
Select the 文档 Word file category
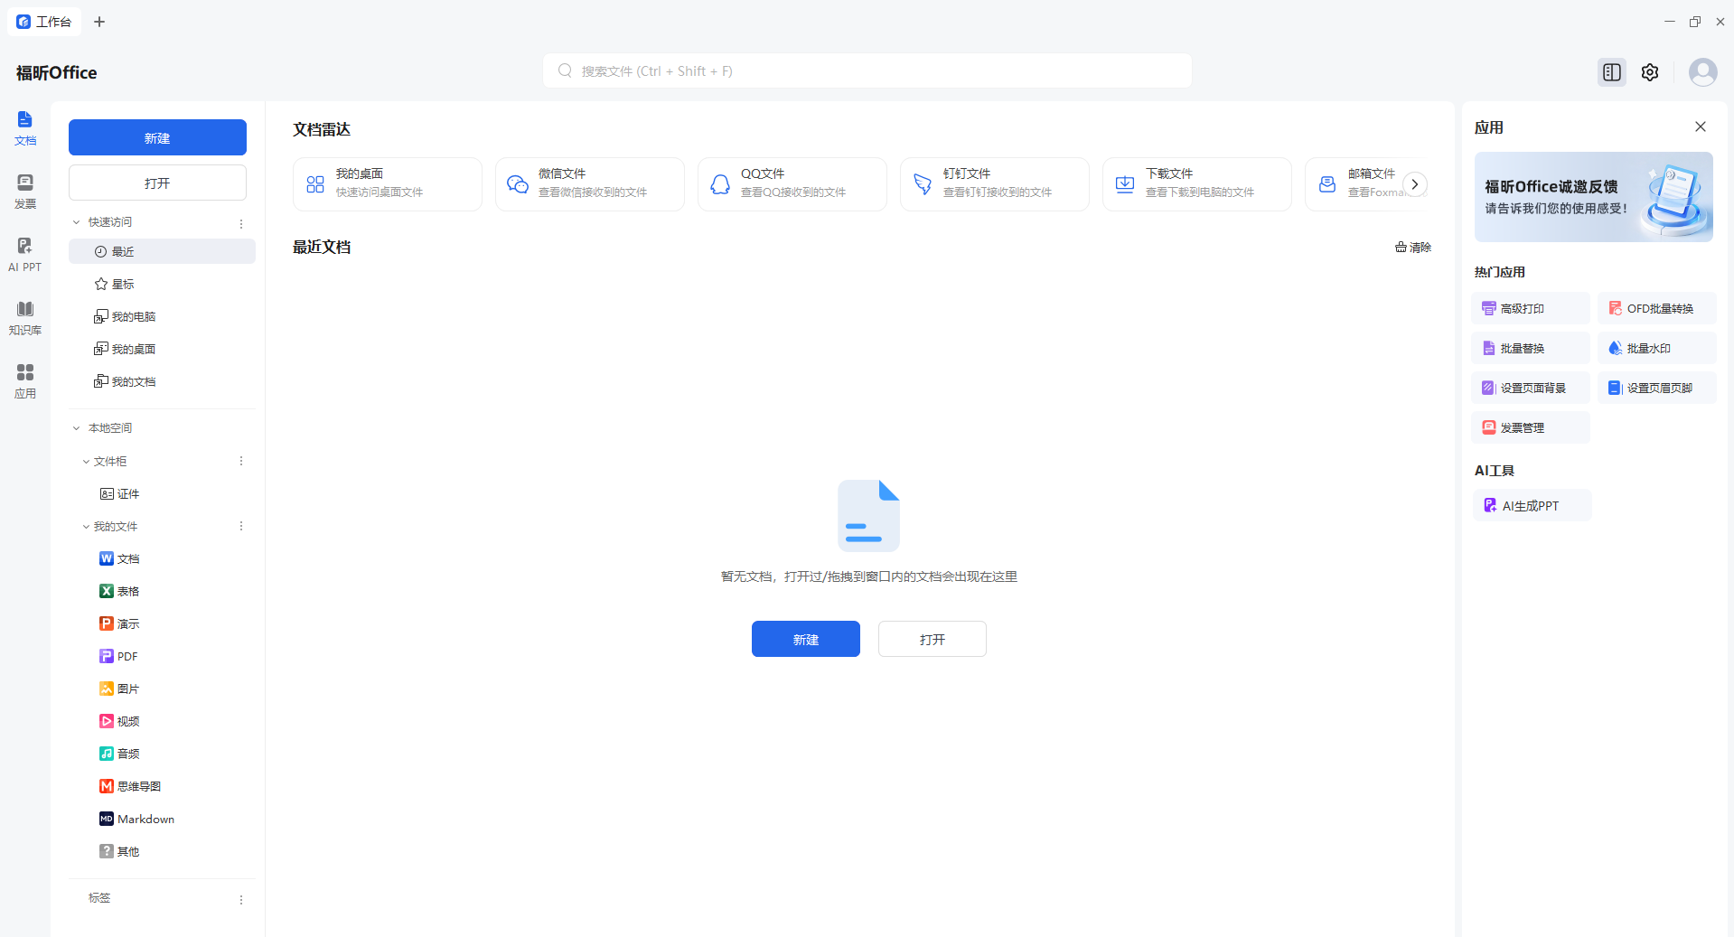pyautogui.click(x=162, y=558)
